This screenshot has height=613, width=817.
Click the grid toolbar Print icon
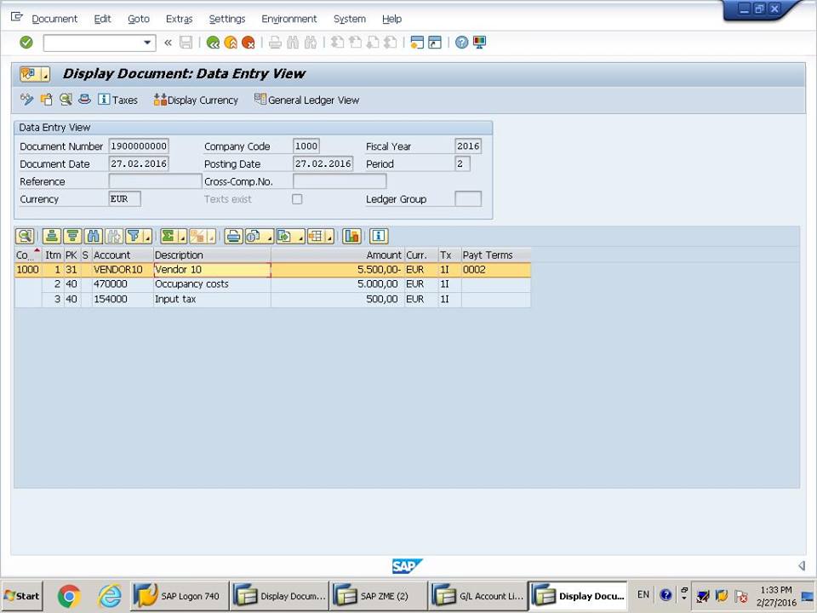233,236
